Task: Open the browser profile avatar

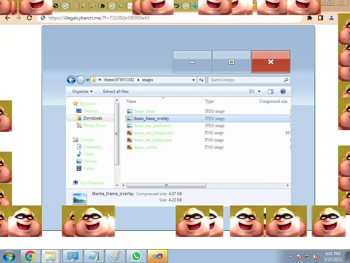Action: pyautogui.click(x=332, y=18)
